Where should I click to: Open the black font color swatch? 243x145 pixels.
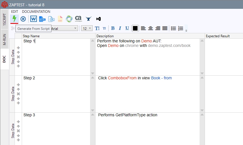tap(135, 28)
